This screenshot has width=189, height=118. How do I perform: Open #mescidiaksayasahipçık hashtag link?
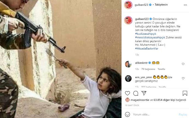pyautogui.click(x=150, y=37)
